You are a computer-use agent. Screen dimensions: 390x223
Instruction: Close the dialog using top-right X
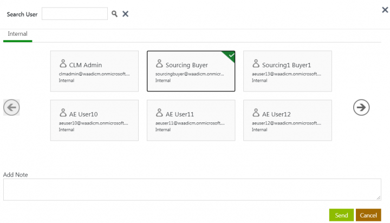click(385, 9)
